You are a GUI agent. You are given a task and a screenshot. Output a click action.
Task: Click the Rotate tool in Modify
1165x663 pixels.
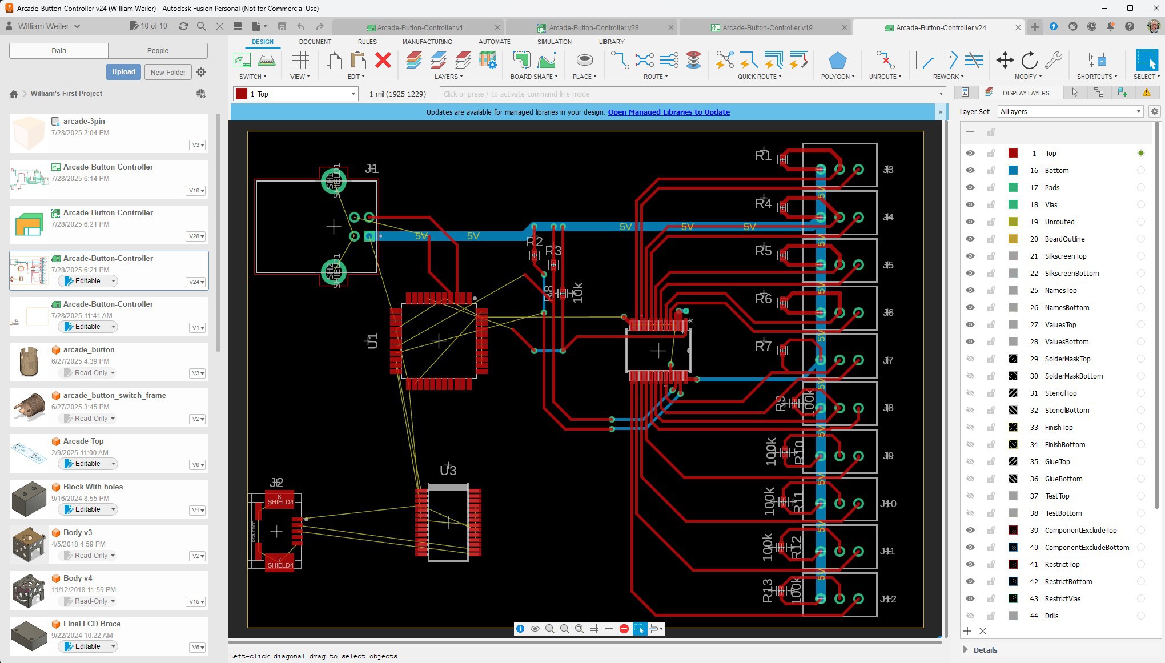coord(1029,60)
